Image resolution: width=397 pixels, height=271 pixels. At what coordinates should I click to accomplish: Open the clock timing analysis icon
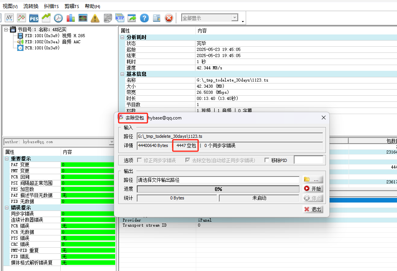[x=58, y=18]
